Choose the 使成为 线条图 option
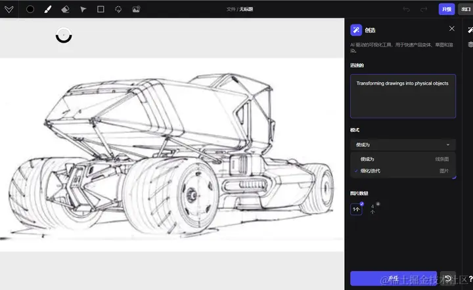Screen dimensions: 473x290 [403, 159]
